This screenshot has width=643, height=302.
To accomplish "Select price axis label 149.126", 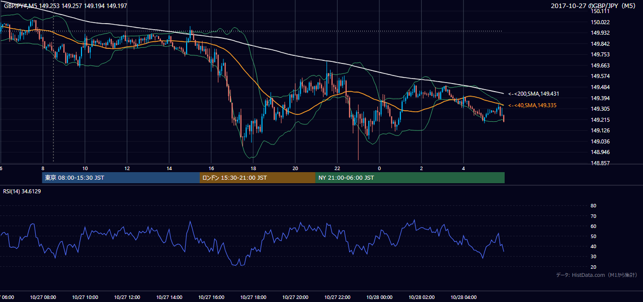I will 600,130.
